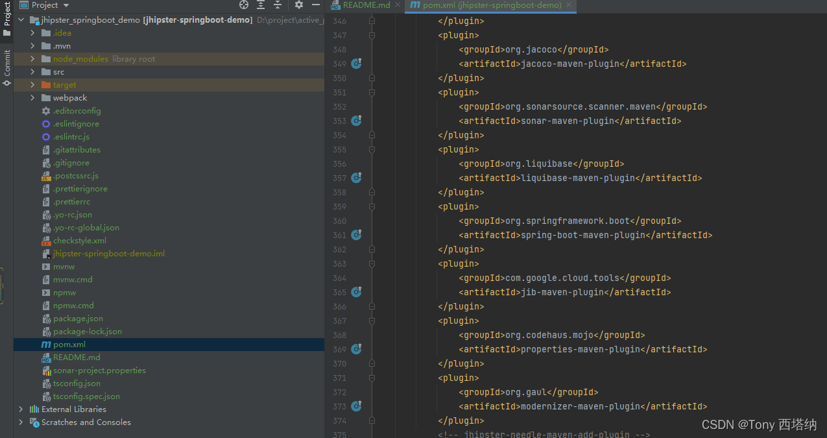Collapse the jhipster_springboot_demo root node

pyautogui.click(x=21, y=20)
